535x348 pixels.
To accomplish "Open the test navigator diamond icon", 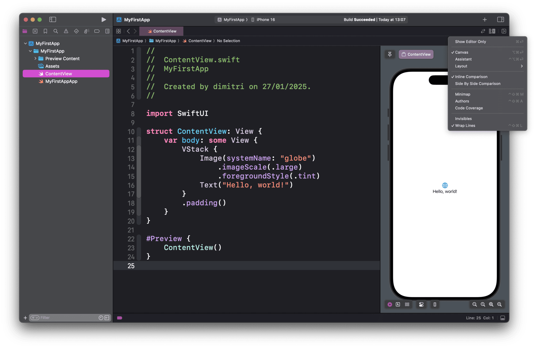I will (x=76, y=31).
